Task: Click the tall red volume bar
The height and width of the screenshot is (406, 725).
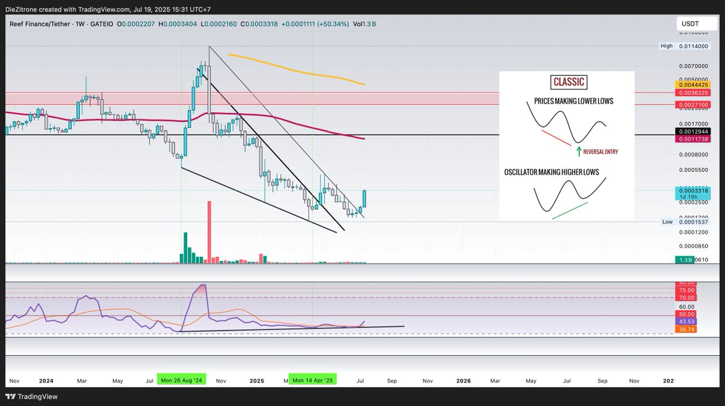Action: tap(210, 232)
